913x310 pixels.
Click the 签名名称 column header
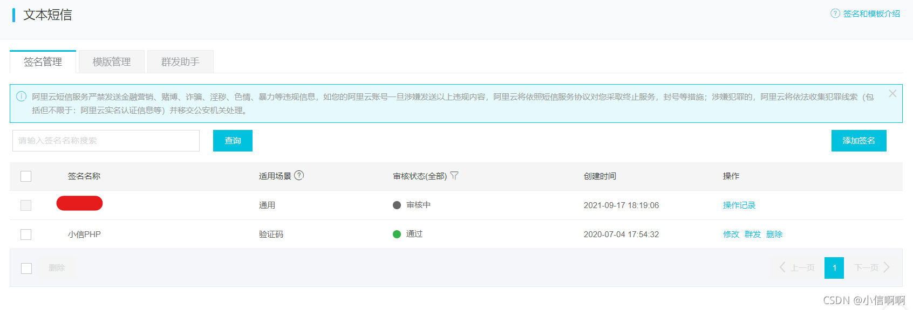click(x=84, y=176)
